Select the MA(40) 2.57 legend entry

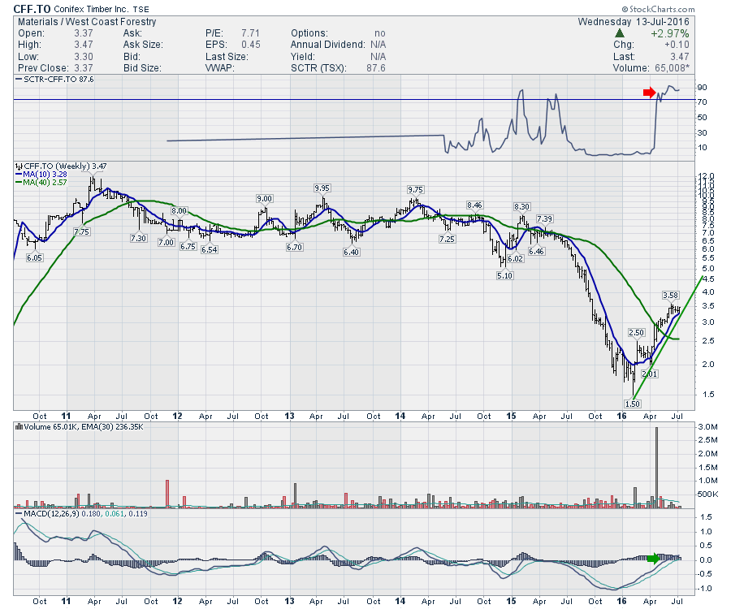tap(41, 183)
